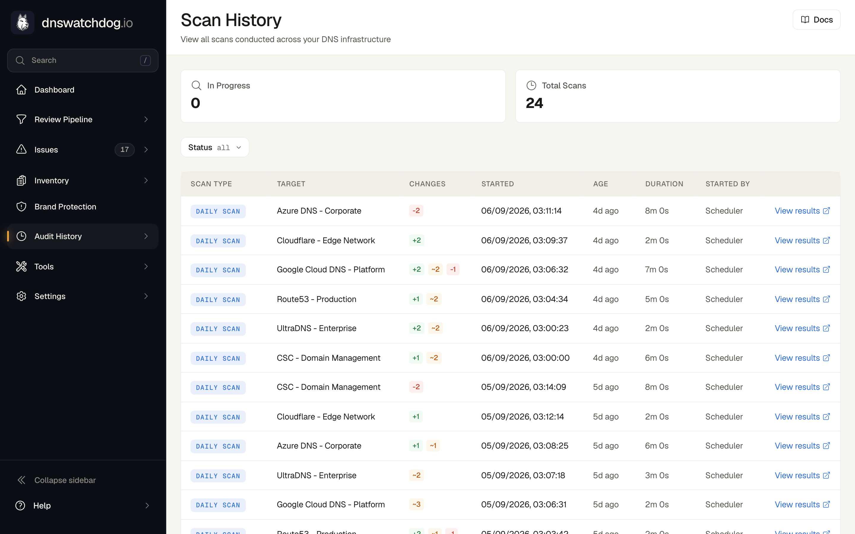View results for Route53 Production 03:04:34
Viewport: 855px width, 534px height.
coord(802,299)
